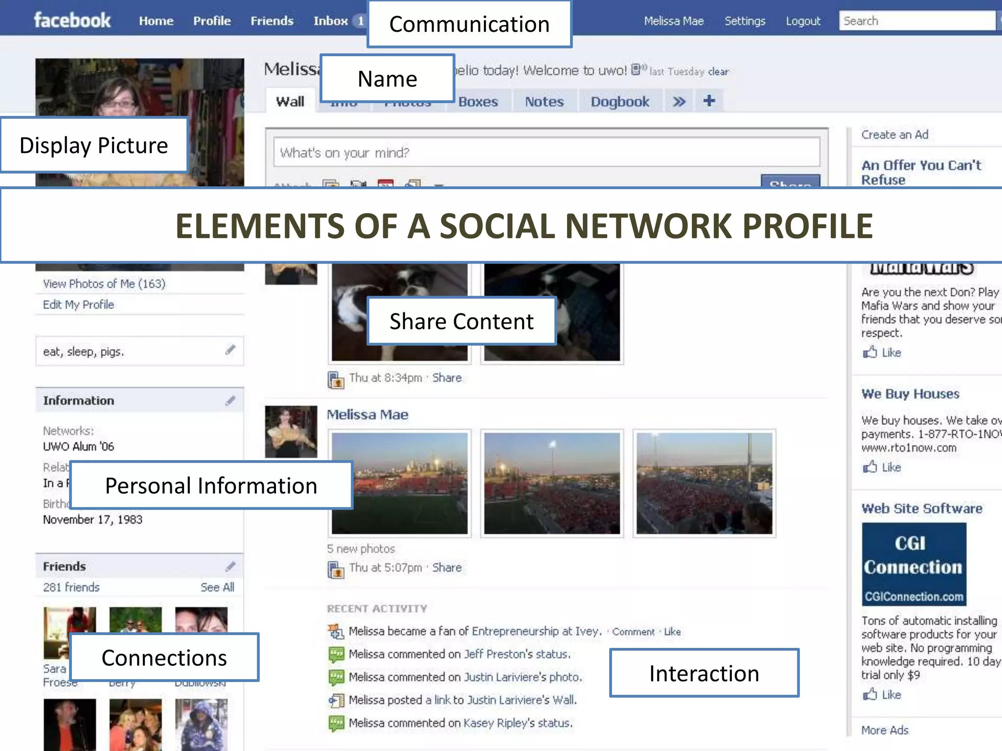Open the 281 friends list
Image resolution: width=1002 pixels, height=751 pixels.
[x=71, y=587]
